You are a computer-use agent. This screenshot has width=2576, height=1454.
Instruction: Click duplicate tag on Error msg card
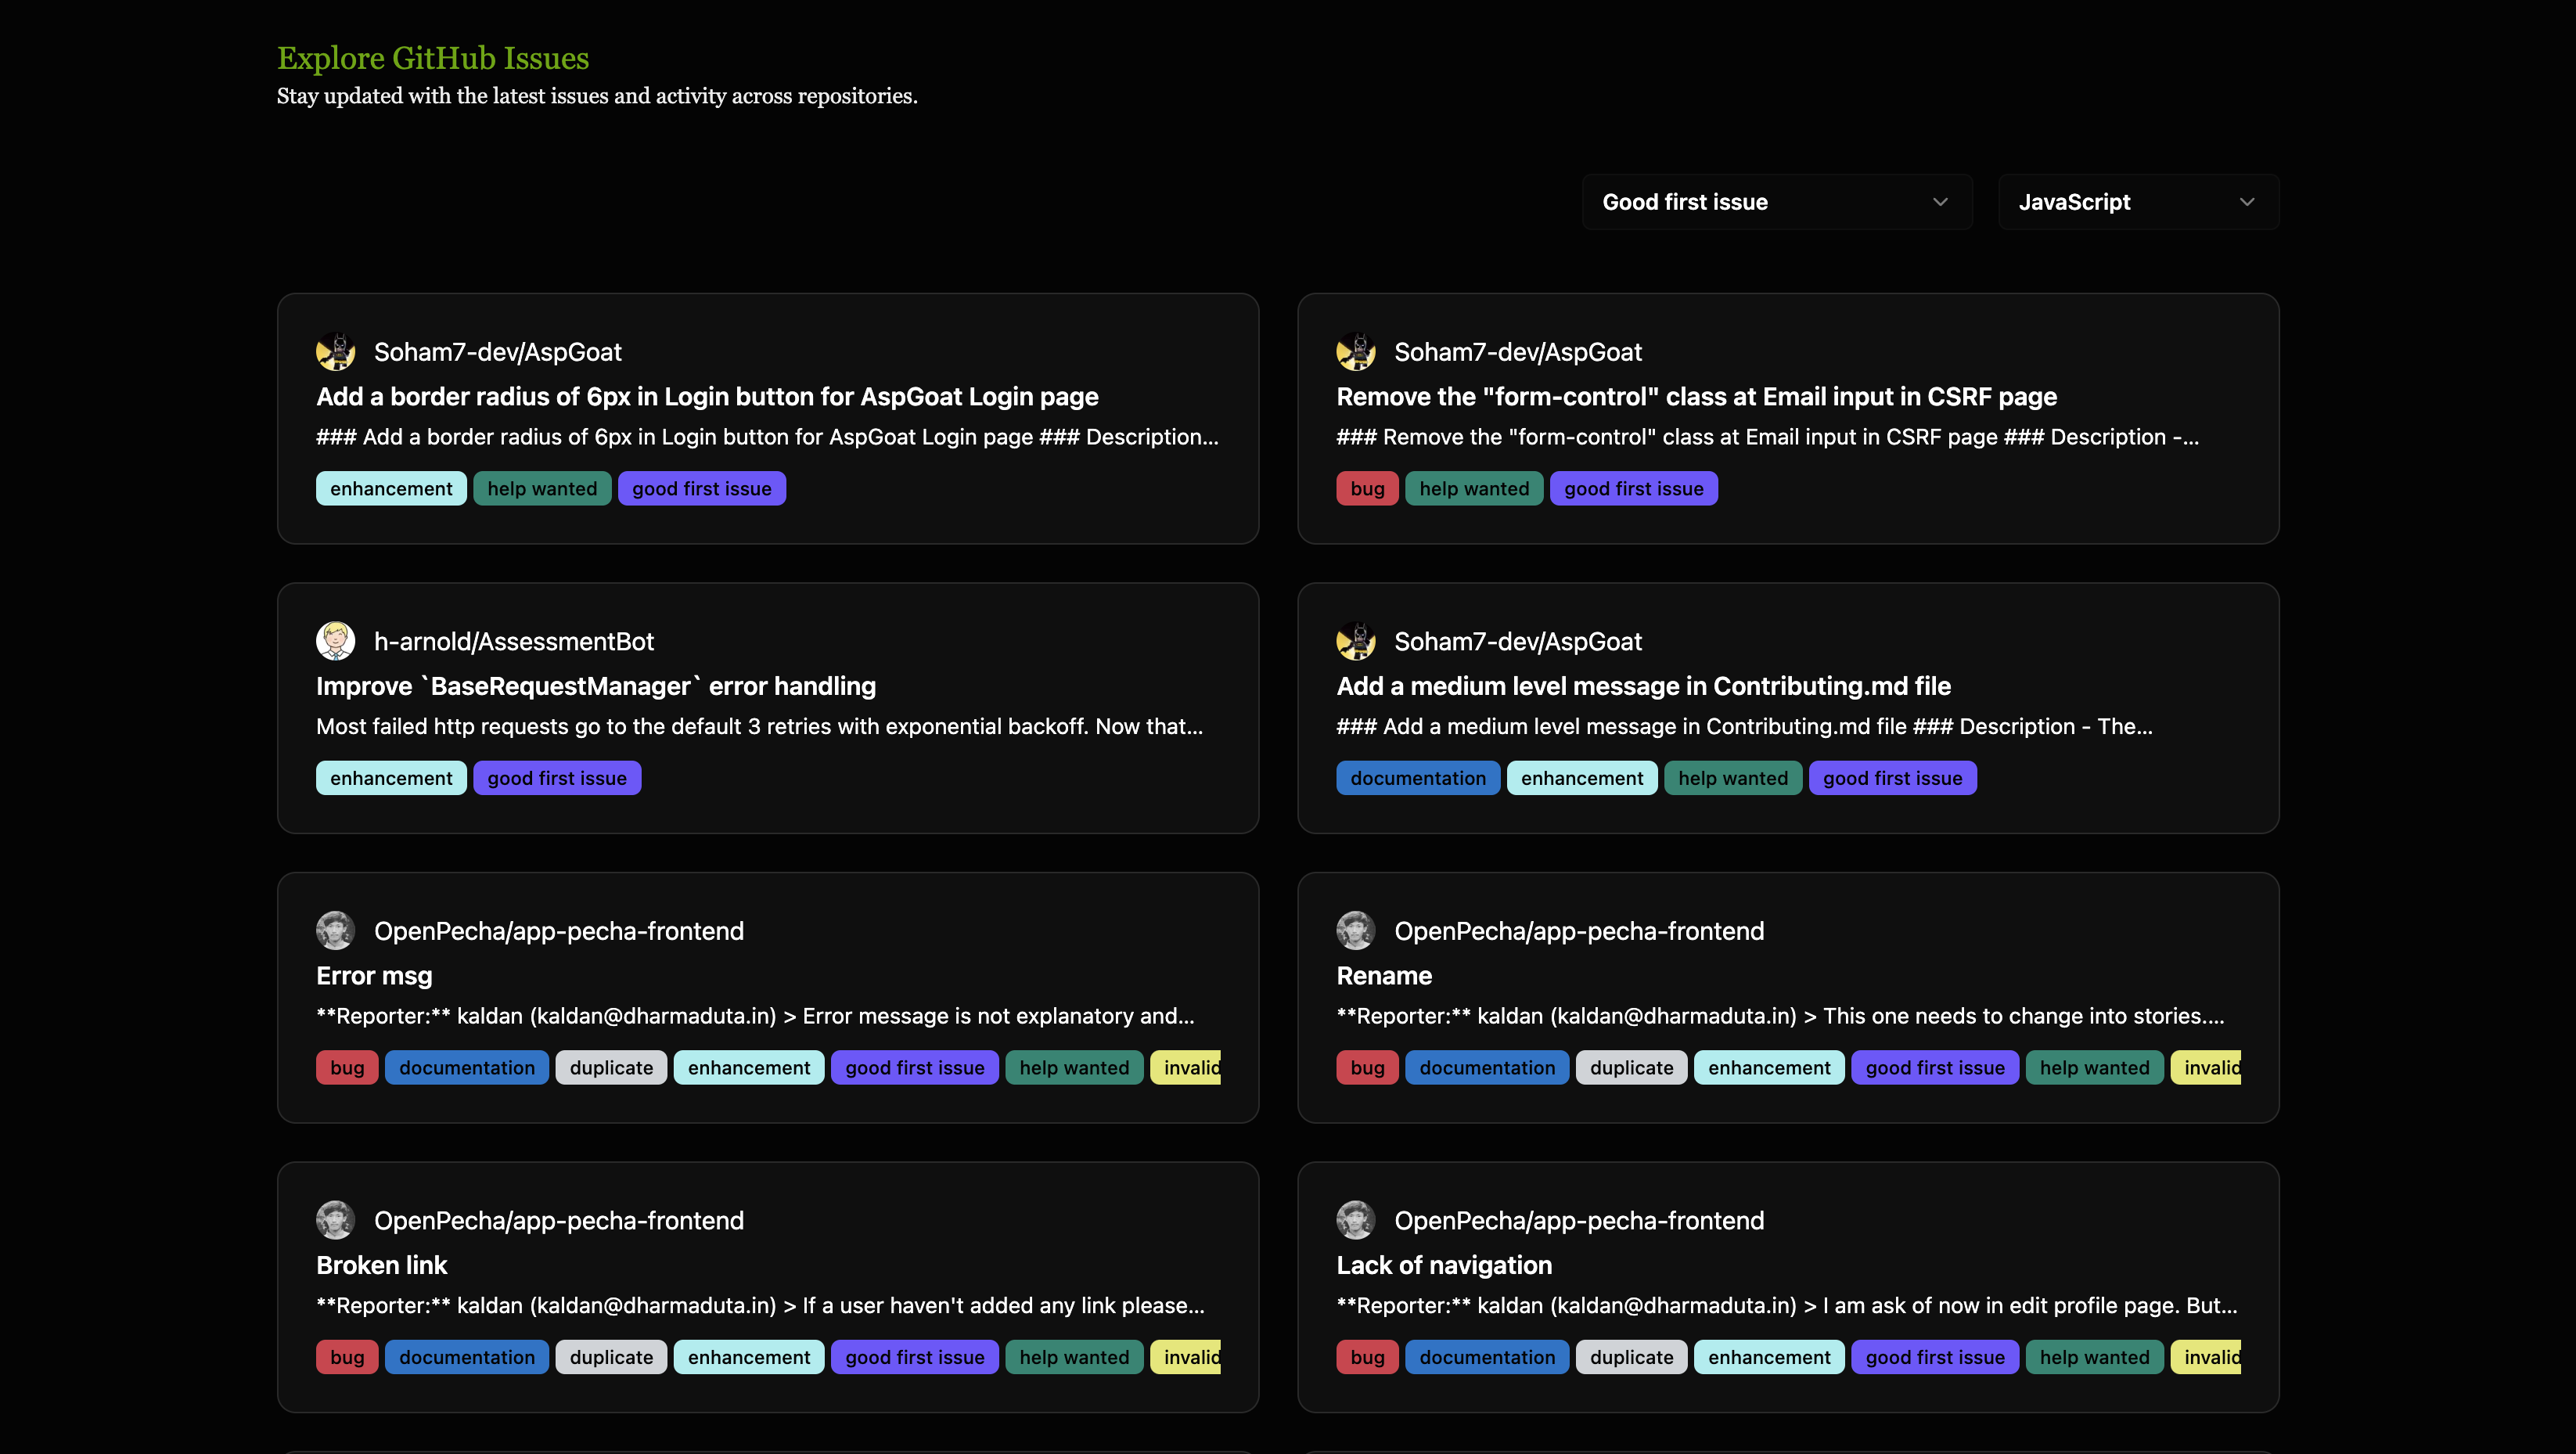click(611, 1067)
